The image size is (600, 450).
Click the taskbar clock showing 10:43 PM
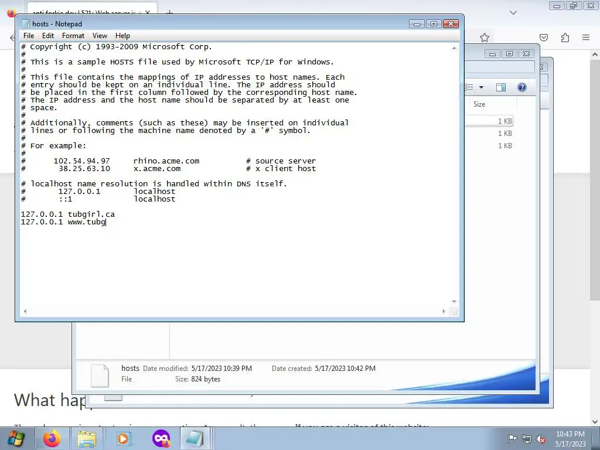click(570, 439)
